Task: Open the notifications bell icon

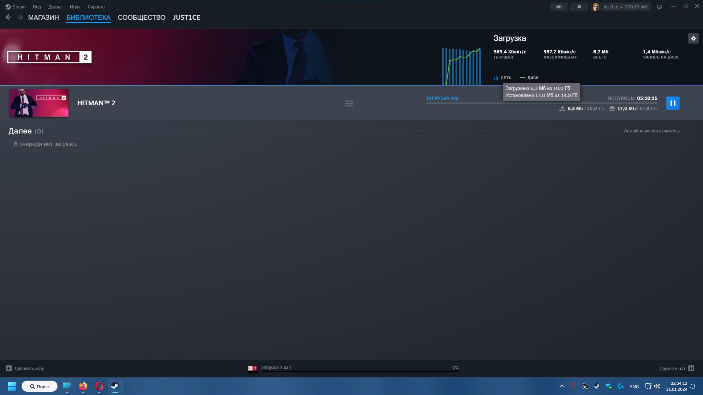Action: tap(579, 7)
